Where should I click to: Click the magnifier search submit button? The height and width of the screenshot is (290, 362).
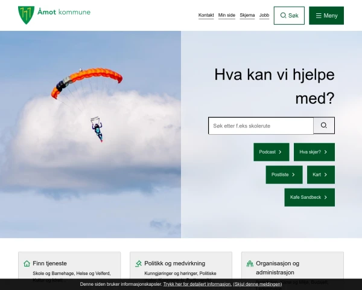(x=324, y=126)
